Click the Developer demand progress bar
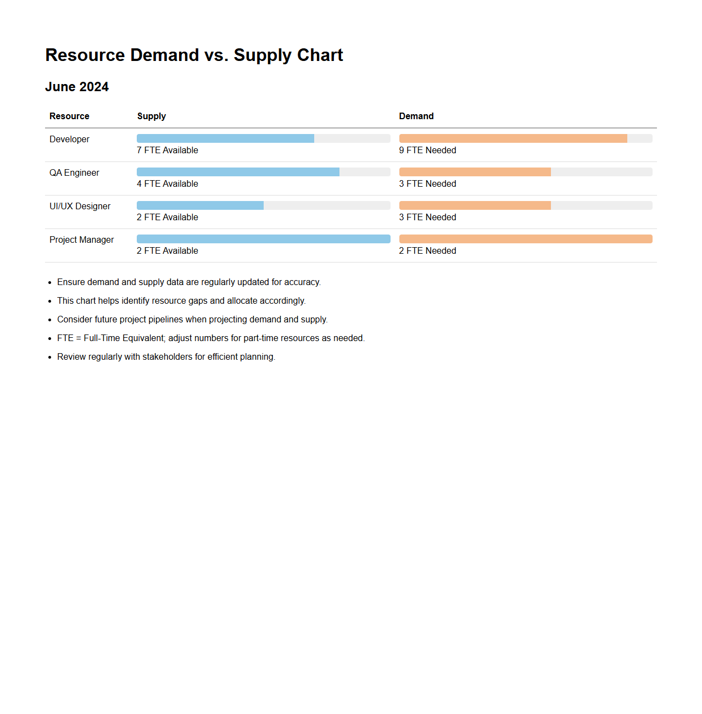This screenshot has height=714, width=702. click(x=525, y=138)
